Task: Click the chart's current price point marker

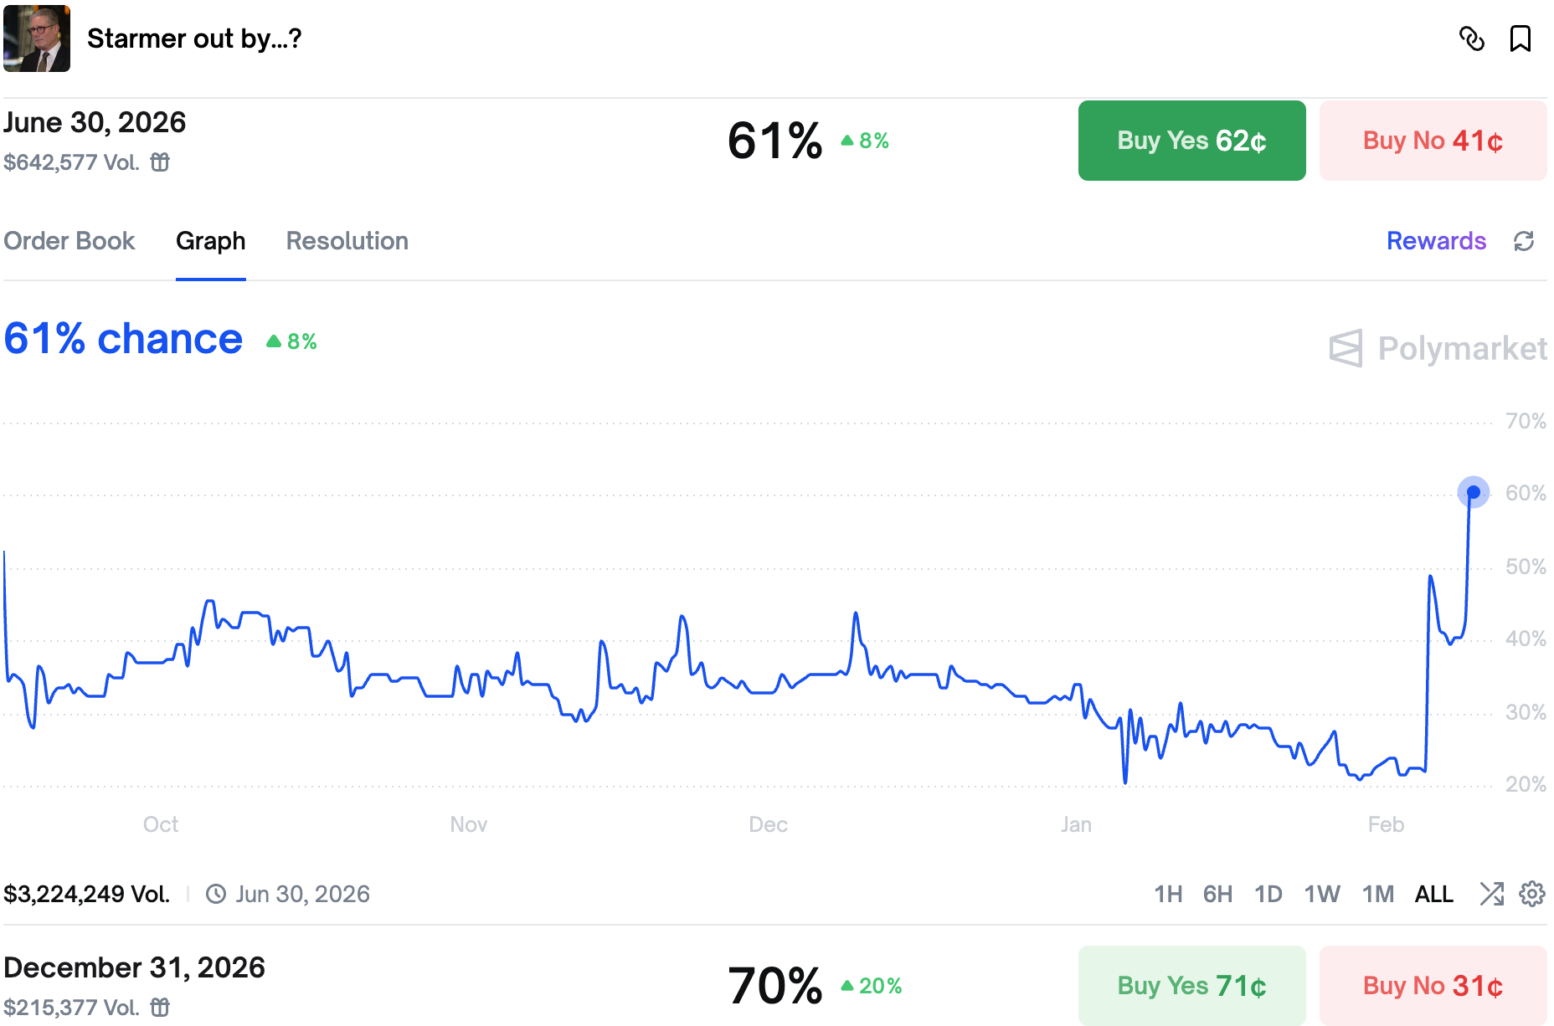Action: click(x=1473, y=492)
